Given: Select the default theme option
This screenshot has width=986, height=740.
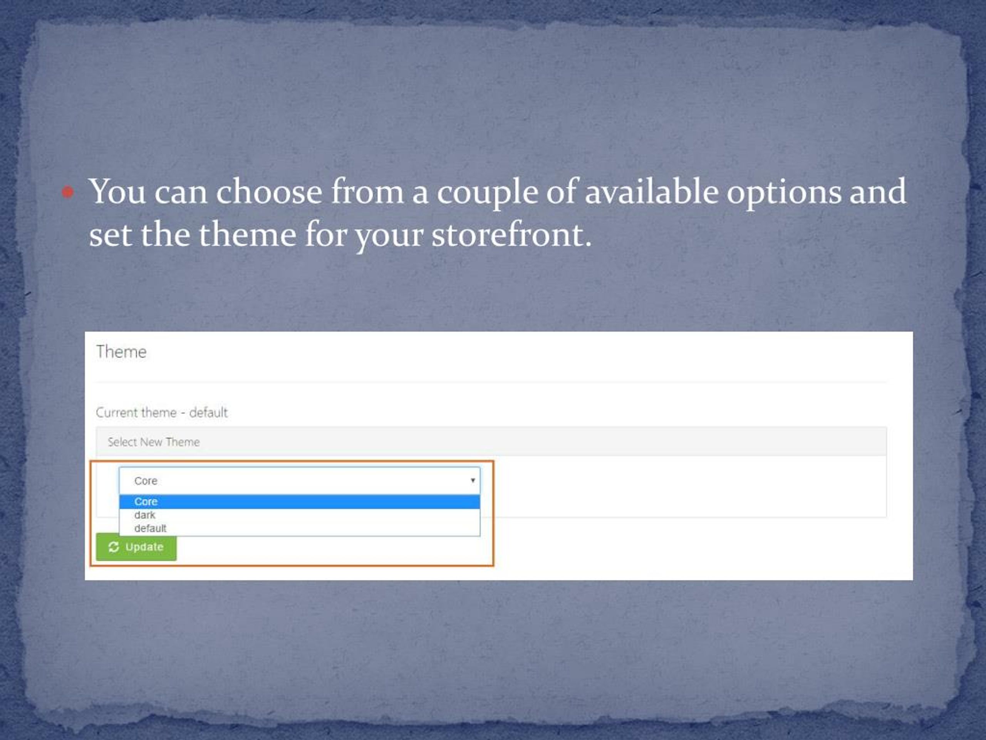Looking at the screenshot, I should [x=300, y=528].
